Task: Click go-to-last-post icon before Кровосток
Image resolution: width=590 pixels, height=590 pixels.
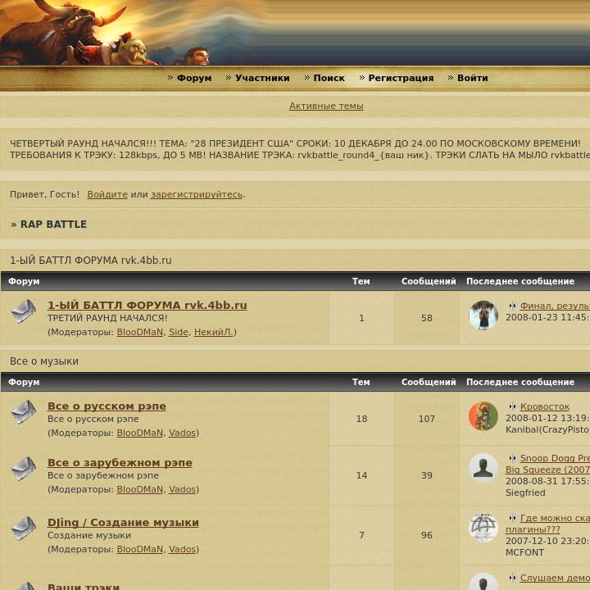Action: [x=512, y=406]
